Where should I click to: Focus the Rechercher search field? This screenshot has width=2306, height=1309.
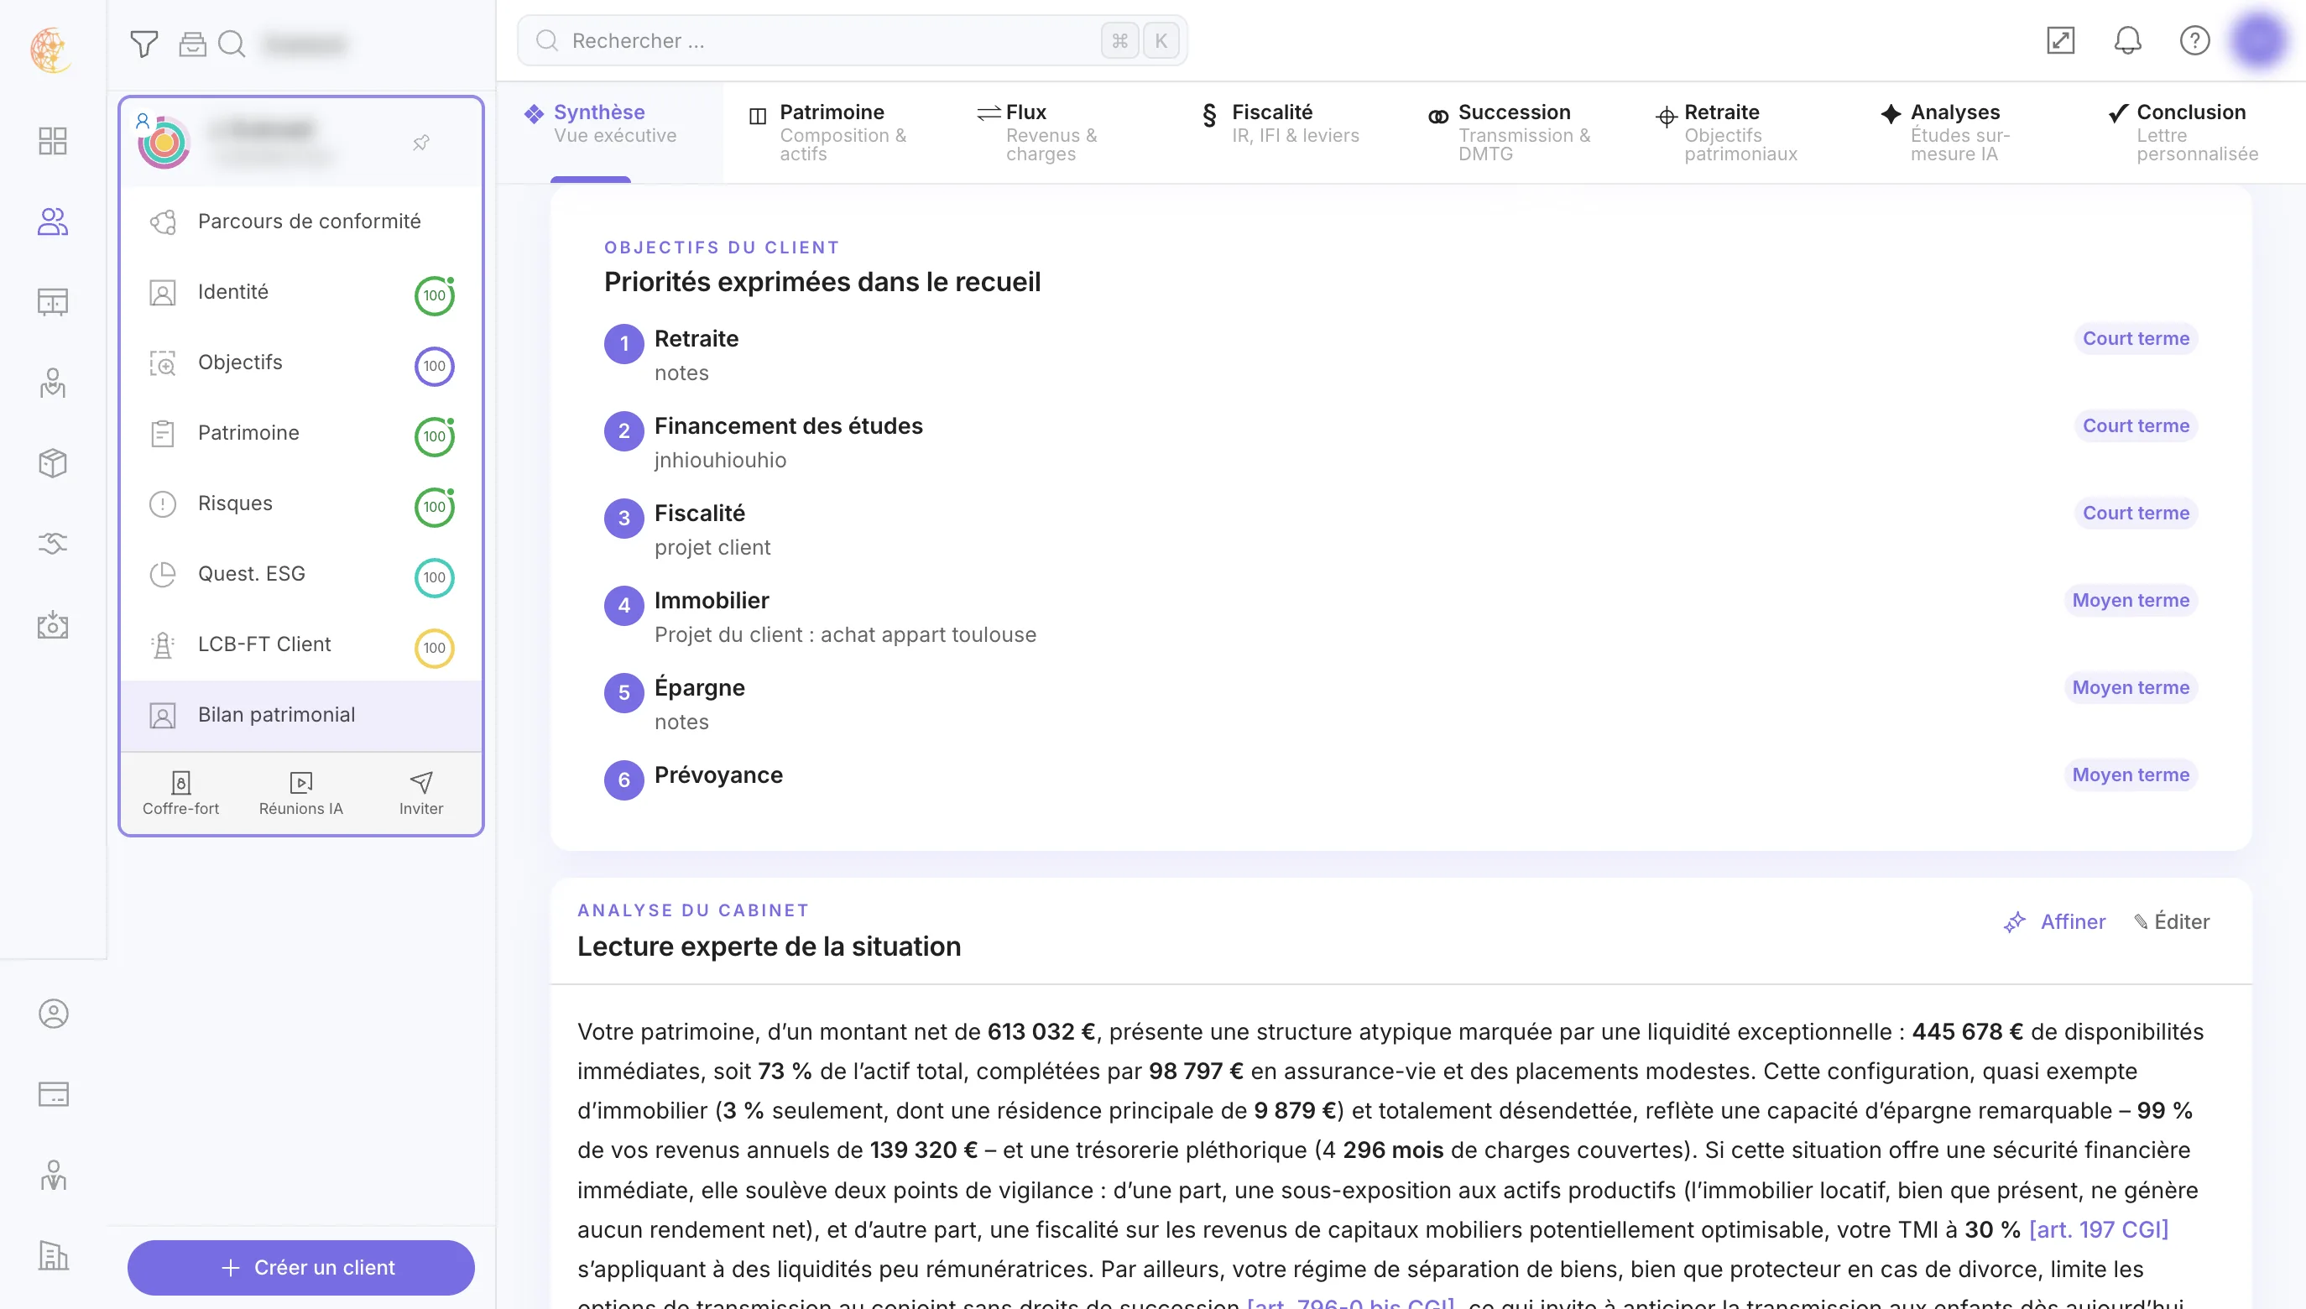(x=853, y=40)
